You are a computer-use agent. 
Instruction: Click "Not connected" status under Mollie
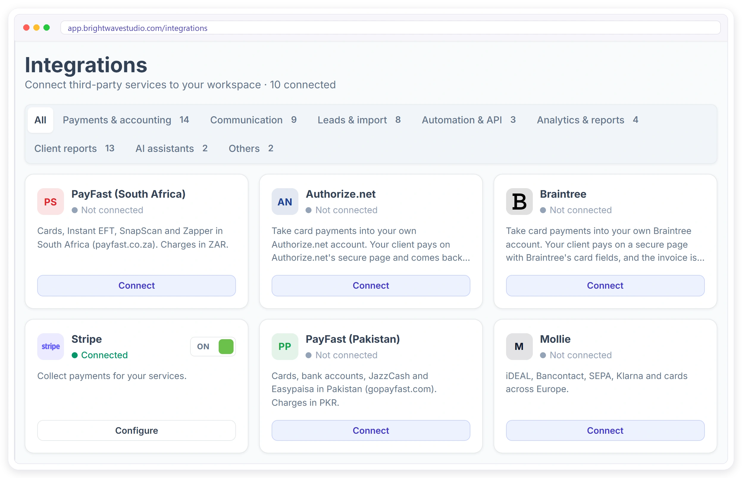point(576,355)
